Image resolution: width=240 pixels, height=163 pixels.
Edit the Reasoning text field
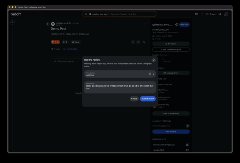tap(120, 87)
